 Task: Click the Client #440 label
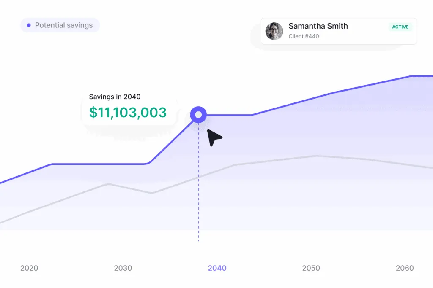pyautogui.click(x=304, y=36)
